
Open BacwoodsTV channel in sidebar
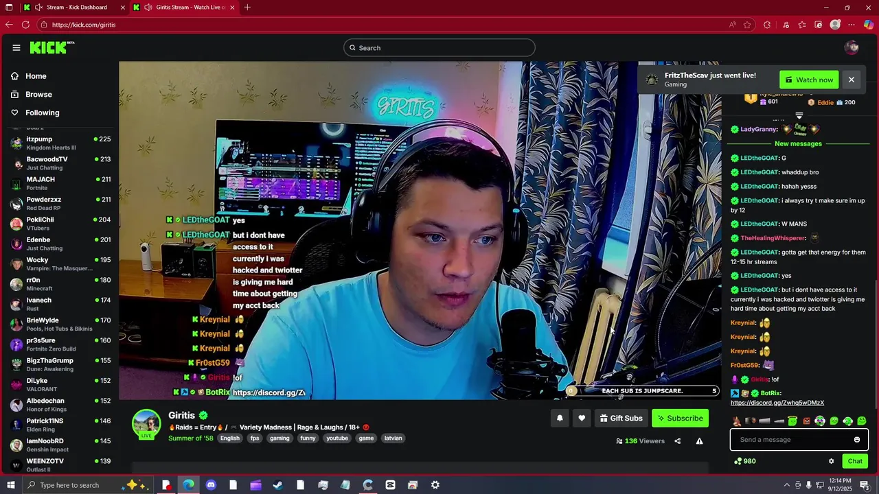coord(60,163)
